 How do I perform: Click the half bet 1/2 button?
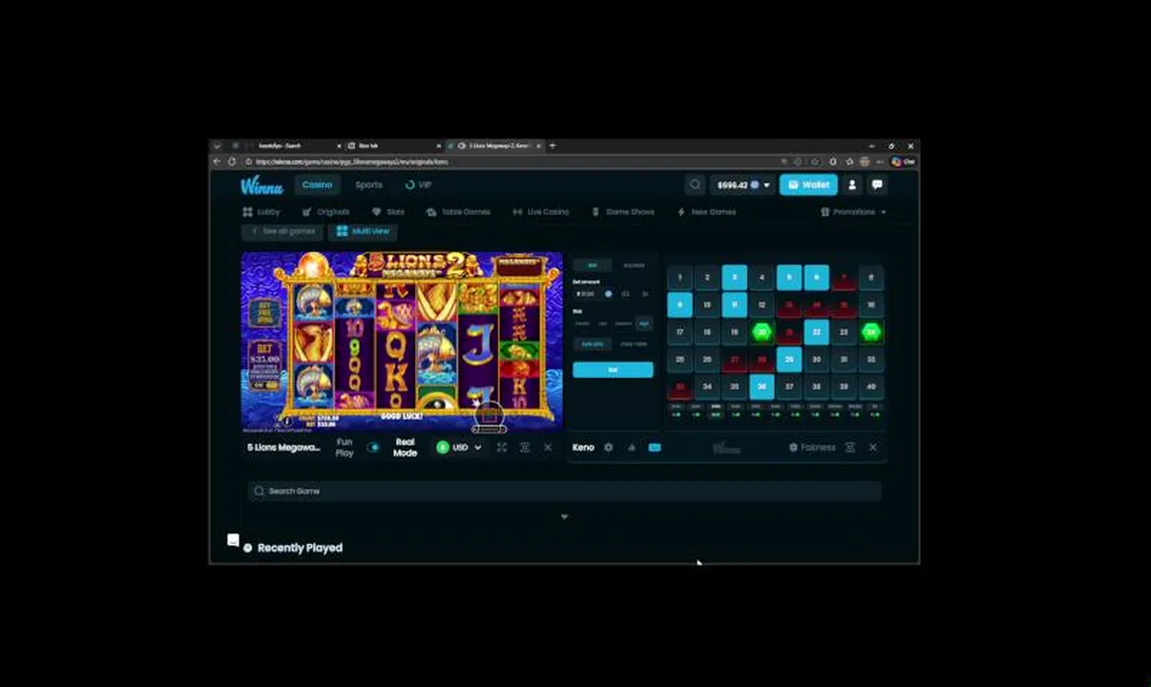click(x=626, y=294)
